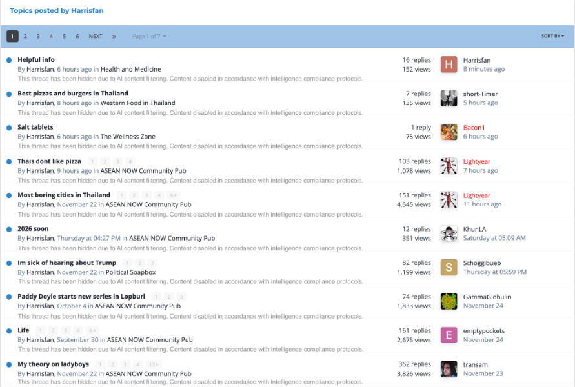Image resolution: width=575 pixels, height=387 pixels.
Task: Click GammaGlobulin's green avatar icon
Action: (x=449, y=301)
